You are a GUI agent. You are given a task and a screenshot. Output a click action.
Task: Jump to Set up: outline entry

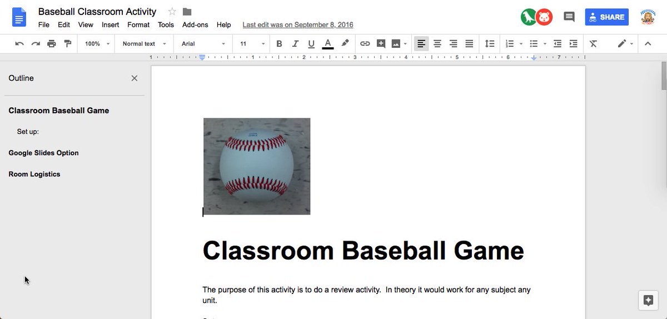point(28,132)
